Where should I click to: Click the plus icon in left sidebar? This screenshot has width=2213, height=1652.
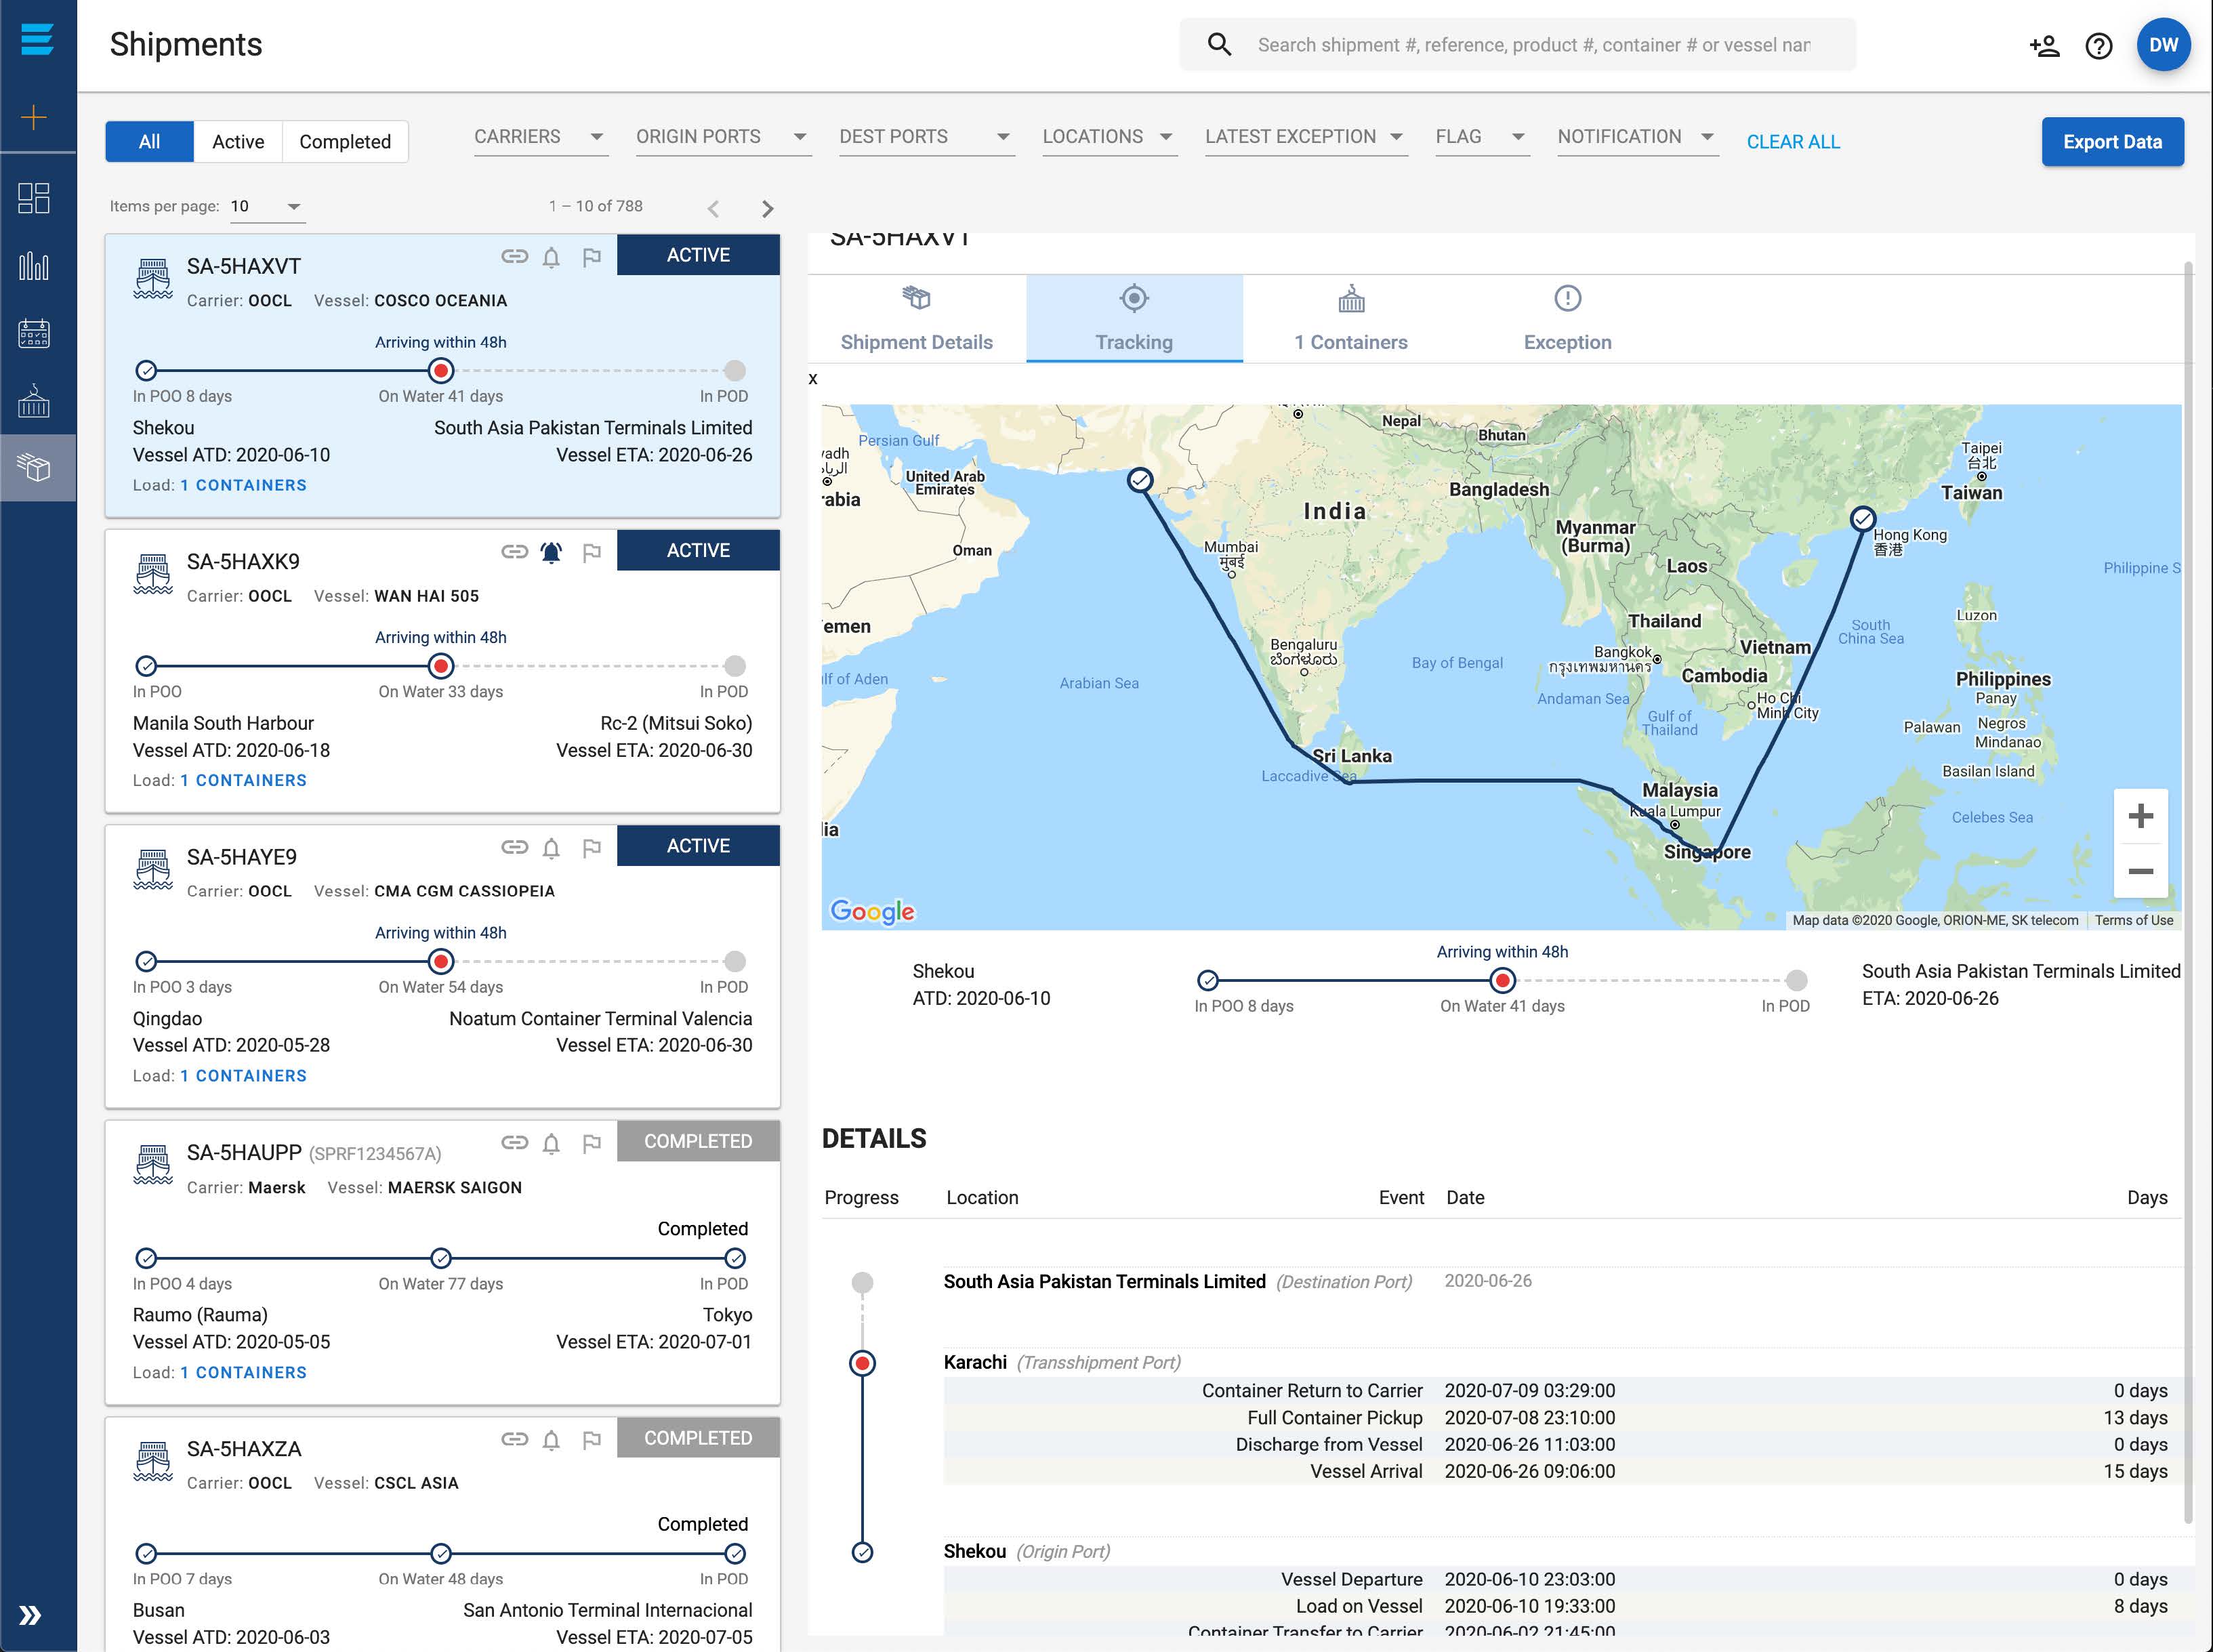point(34,118)
